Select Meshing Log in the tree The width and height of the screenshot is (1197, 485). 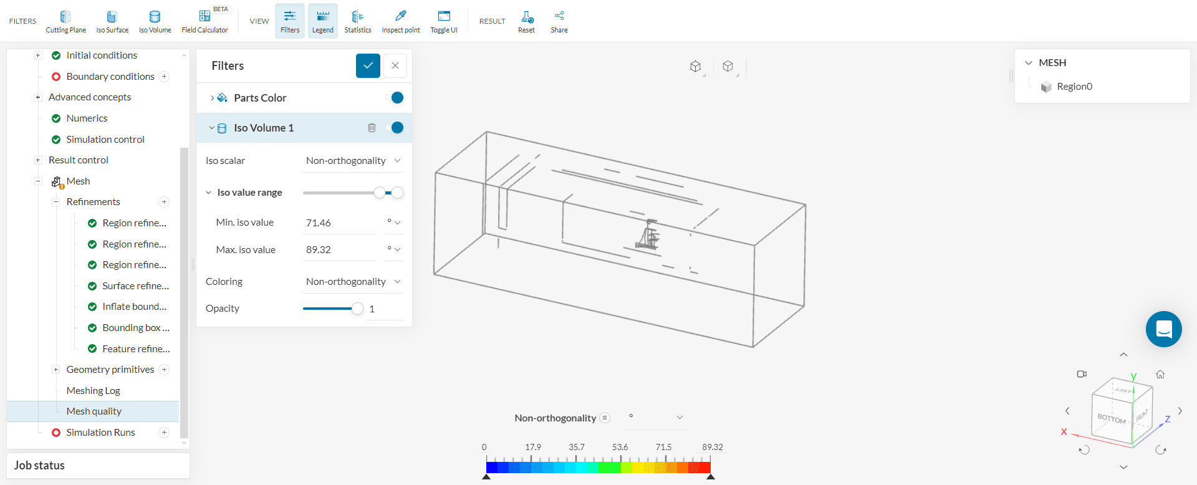94,391
